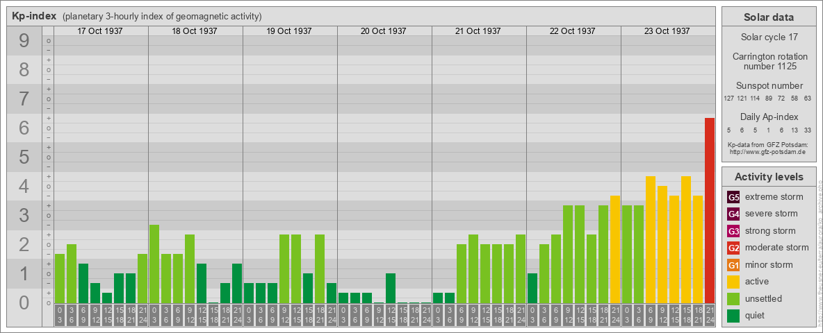823x333 pixels.
Task: Click the '0 3' time label under 17 Oct 1937
Action: pyautogui.click(x=60, y=315)
